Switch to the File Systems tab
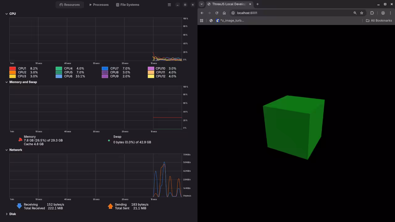This screenshot has height=222, width=395. 127,5
